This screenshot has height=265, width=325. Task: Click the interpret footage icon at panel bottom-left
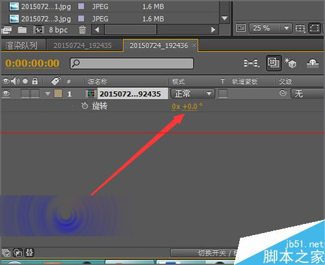point(6,30)
